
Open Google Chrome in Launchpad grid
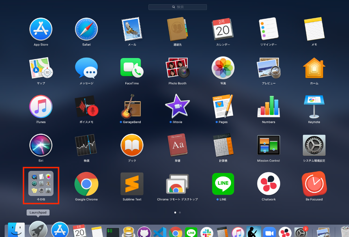[86, 184]
